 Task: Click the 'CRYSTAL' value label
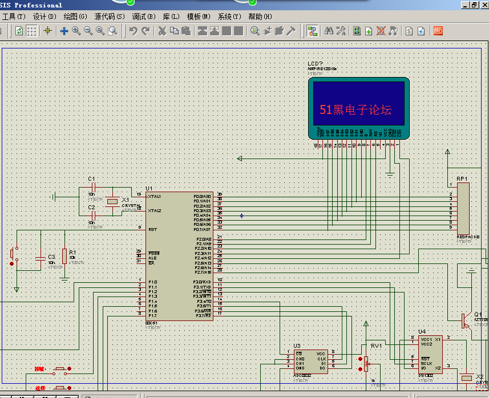131,206
